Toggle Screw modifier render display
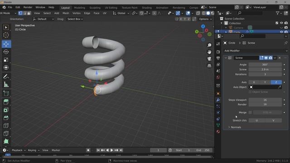 point(271,58)
